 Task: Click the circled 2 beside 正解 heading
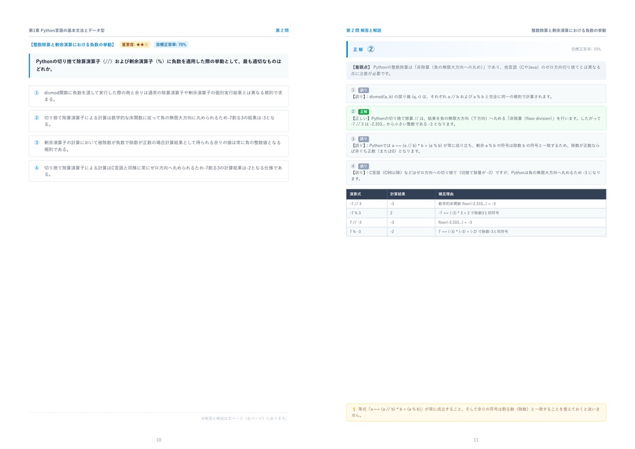click(371, 49)
